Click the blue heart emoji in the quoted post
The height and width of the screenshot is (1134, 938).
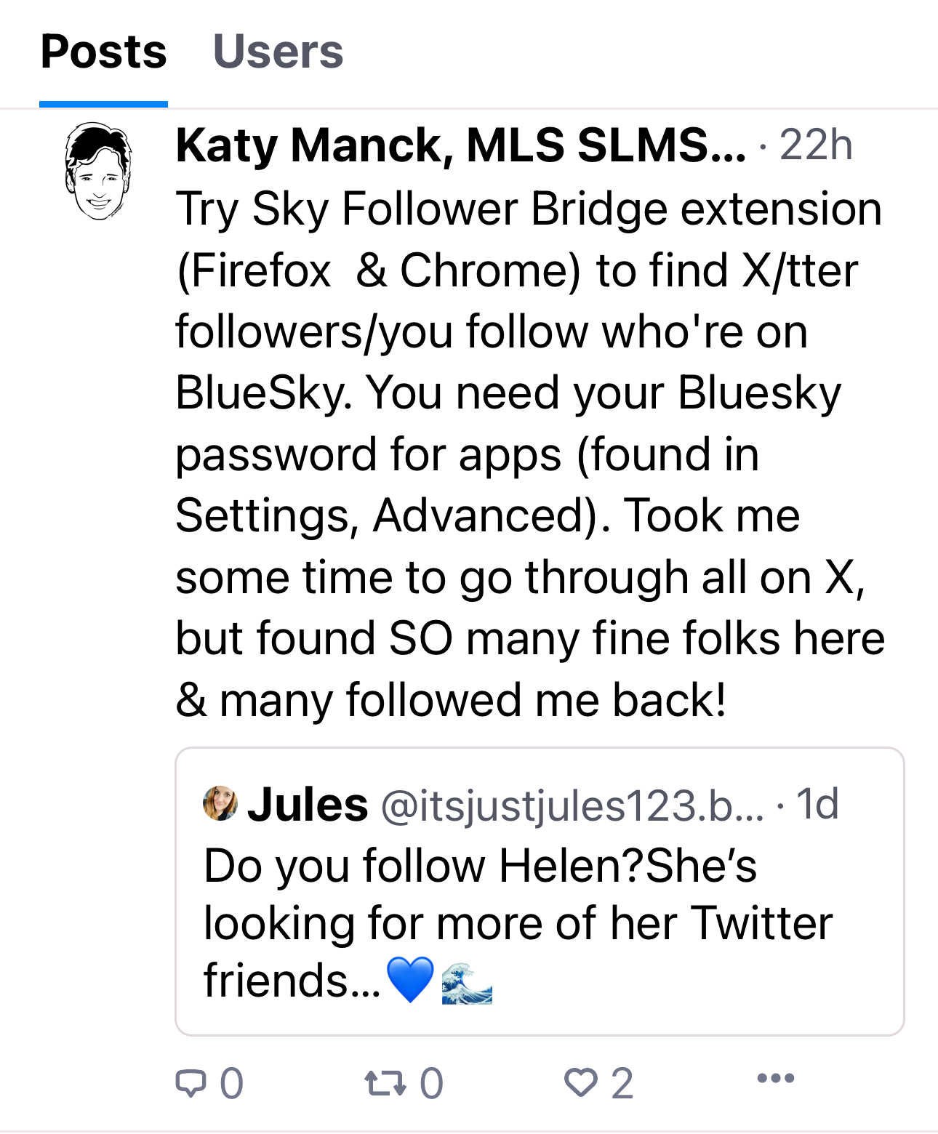coord(411,979)
